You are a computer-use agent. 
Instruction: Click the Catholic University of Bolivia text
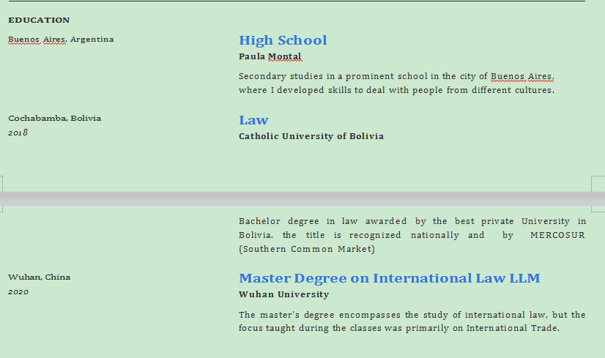point(311,136)
